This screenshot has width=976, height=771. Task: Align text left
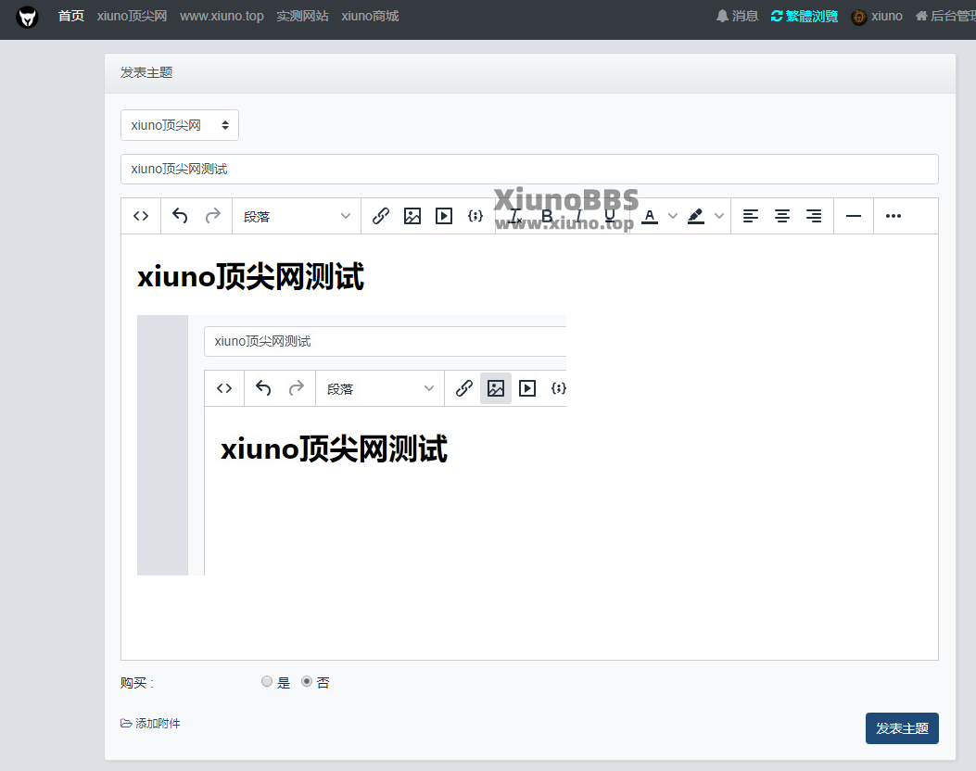(751, 216)
